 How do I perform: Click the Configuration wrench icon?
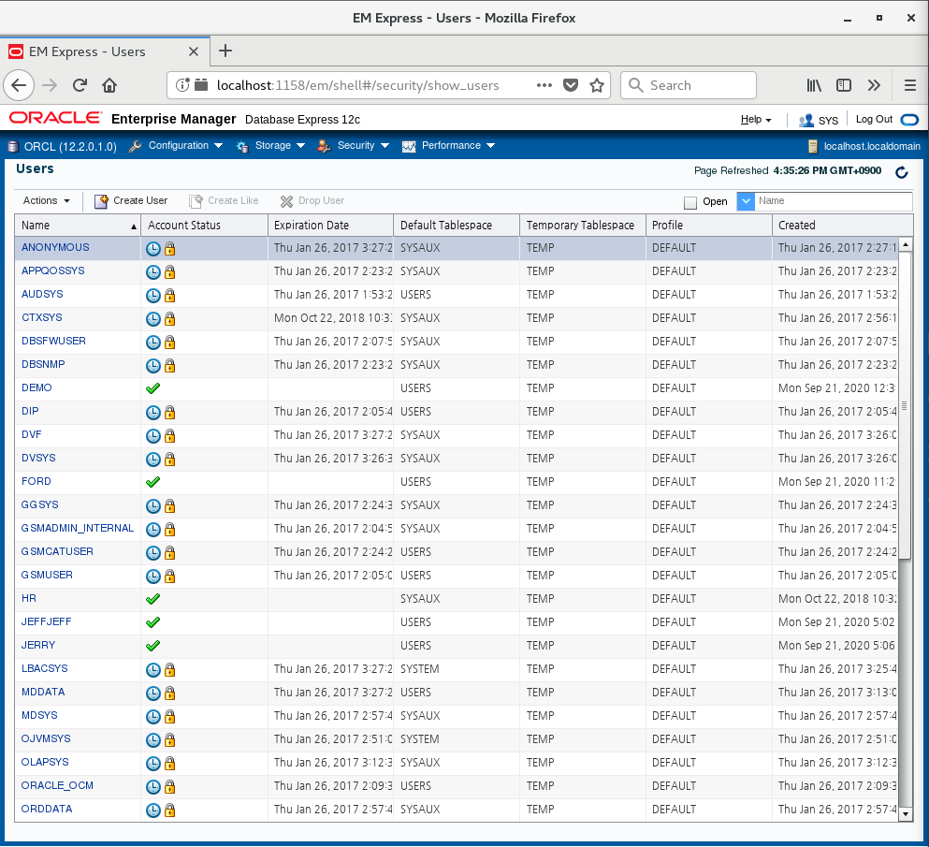pyautogui.click(x=136, y=146)
